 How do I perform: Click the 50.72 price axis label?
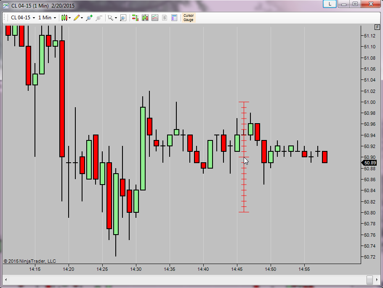tap(370, 257)
